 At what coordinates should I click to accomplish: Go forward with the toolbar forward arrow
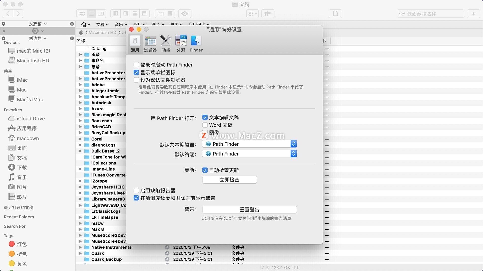coord(18,14)
